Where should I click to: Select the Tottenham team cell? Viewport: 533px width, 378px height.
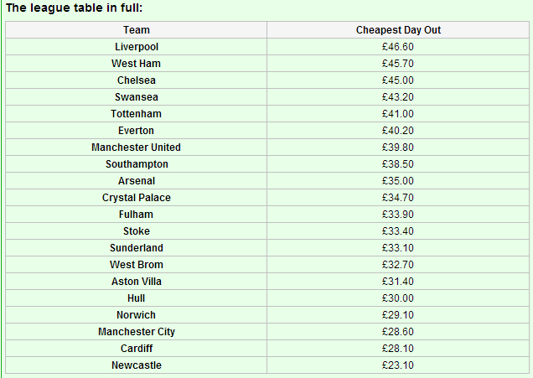(137, 113)
